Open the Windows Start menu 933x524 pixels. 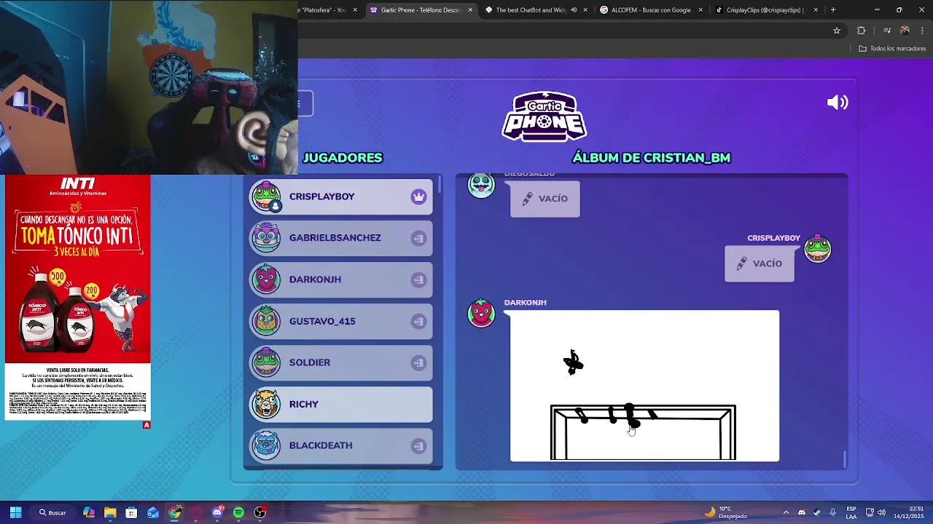click(15, 512)
